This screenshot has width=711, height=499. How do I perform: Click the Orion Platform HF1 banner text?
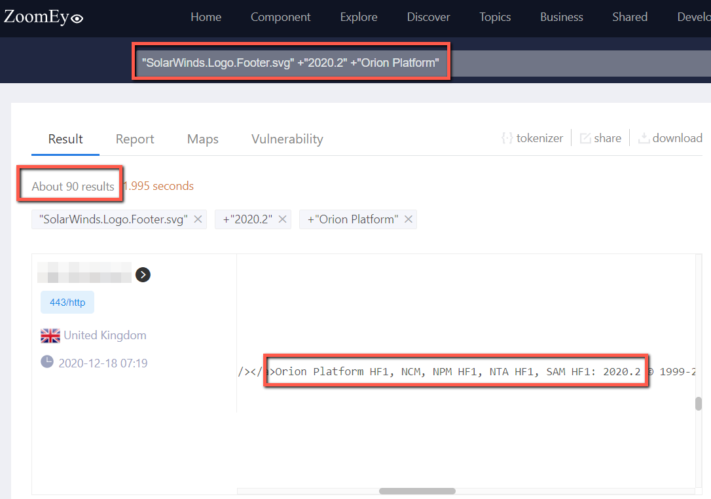[458, 371]
